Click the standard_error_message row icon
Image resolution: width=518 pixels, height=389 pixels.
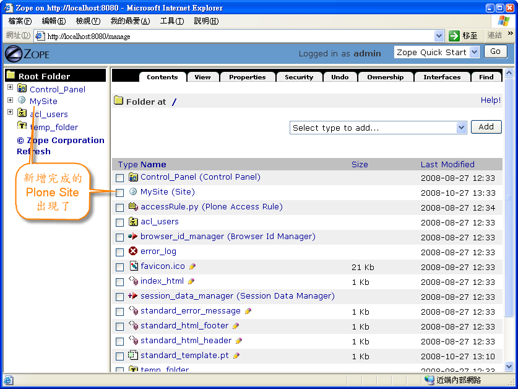click(x=133, y=310)
